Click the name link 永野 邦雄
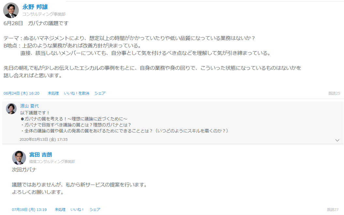This screenshot has height=215, width=344. pos(35,7)
